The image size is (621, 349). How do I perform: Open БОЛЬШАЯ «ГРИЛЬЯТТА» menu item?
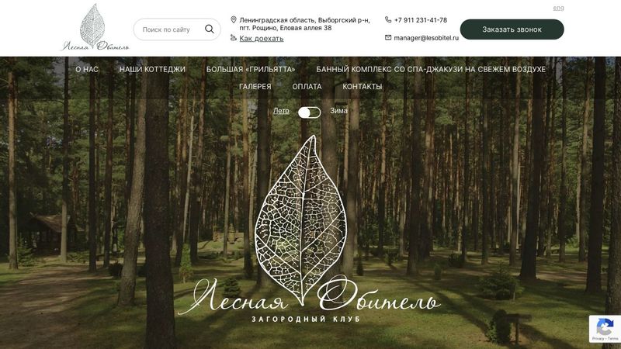(251, 69)
